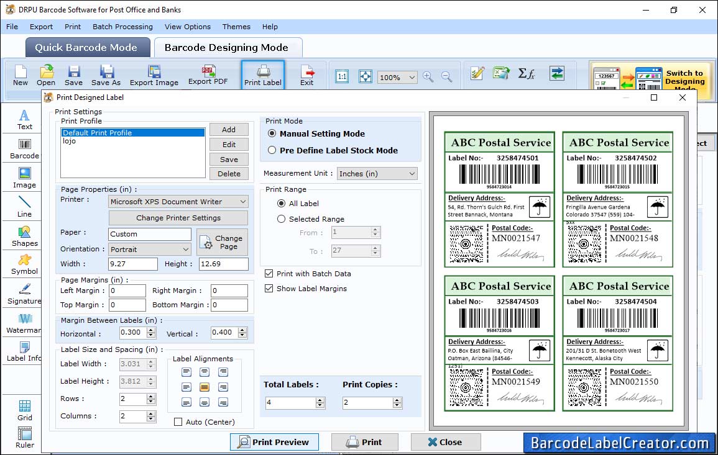Click the Print Preview button
Image resolution: width=718 pixels, height=455 pixels.
(x=274, y=442)
